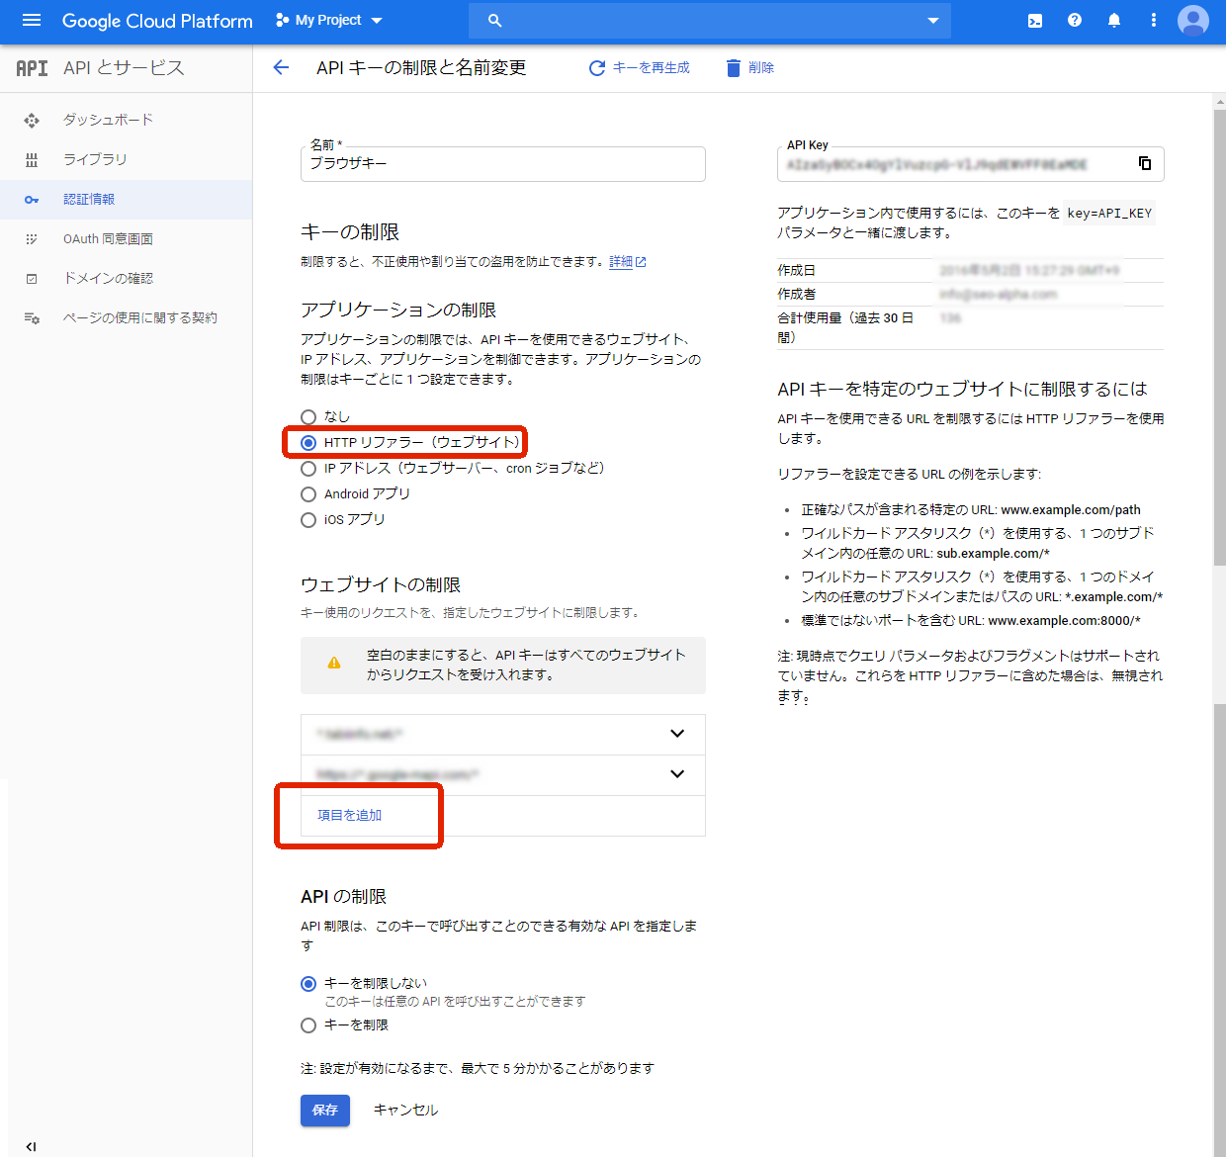Select the IP アドレス radio button

(x=308, y=469)
